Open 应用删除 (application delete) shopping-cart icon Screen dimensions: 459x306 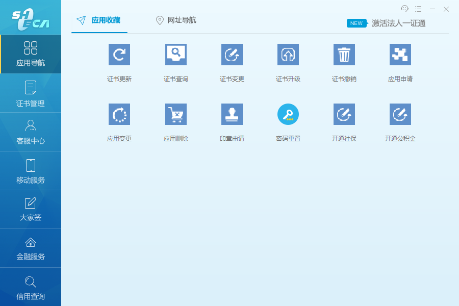click(x=175, y=114)
